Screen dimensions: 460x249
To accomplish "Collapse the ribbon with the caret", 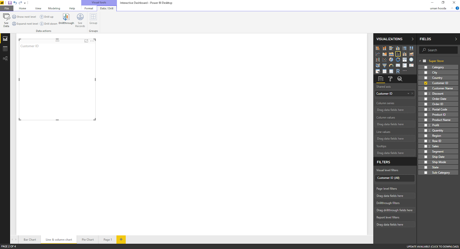I will [452, 8].
